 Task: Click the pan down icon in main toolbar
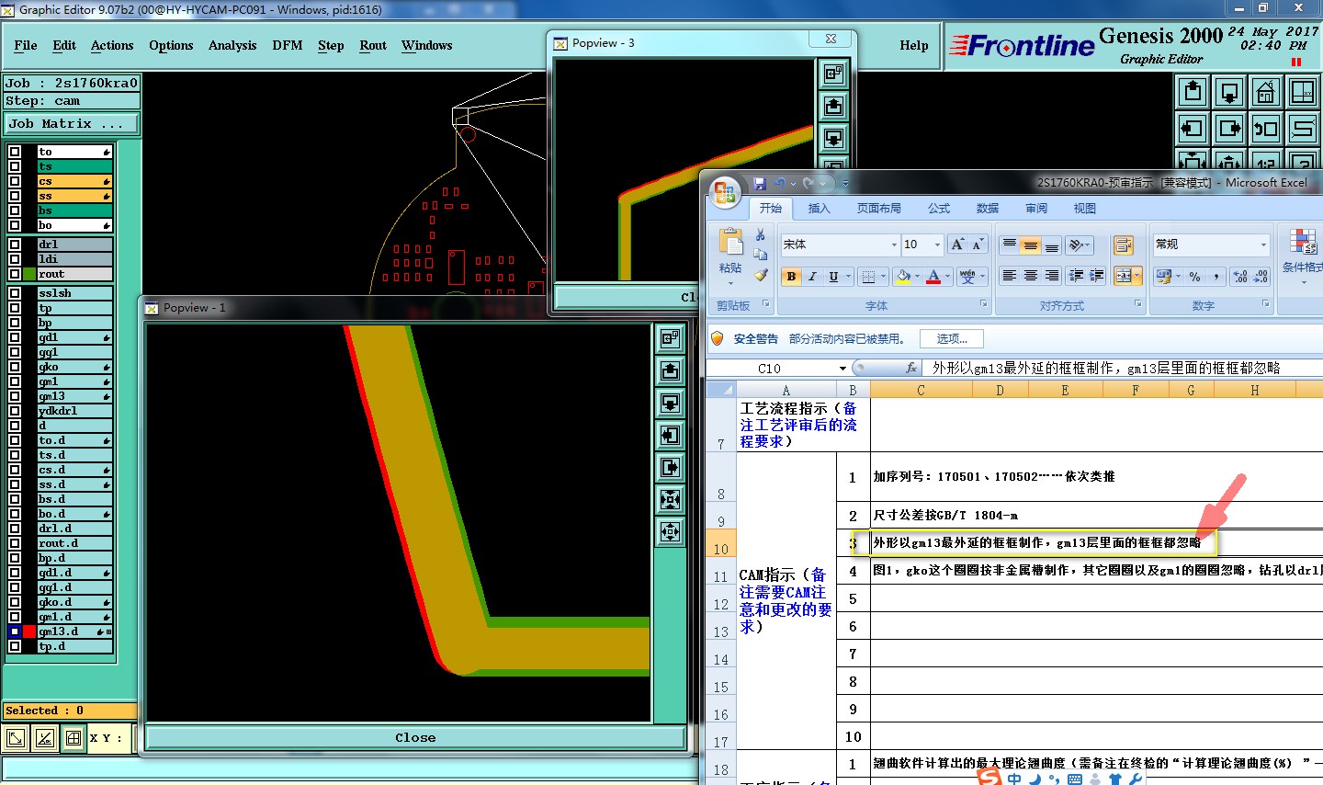1229,92
